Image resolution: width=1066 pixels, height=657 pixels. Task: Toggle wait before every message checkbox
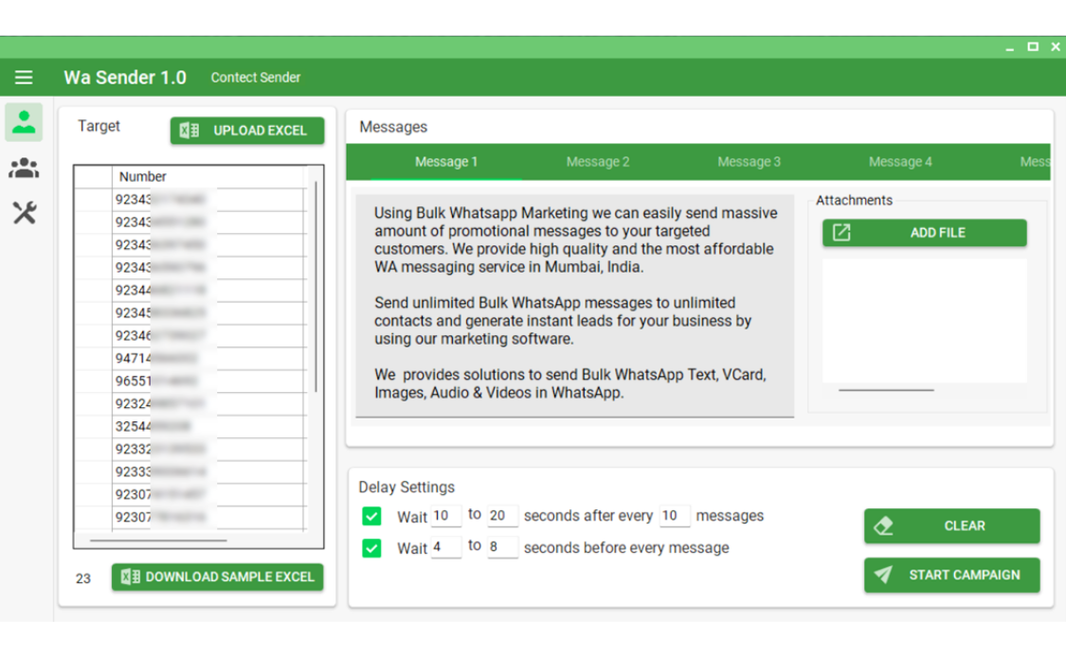[x=371, y=547]
